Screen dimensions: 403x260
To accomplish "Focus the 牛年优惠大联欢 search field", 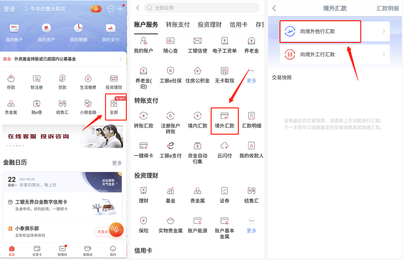I will (x=61, y=9).
